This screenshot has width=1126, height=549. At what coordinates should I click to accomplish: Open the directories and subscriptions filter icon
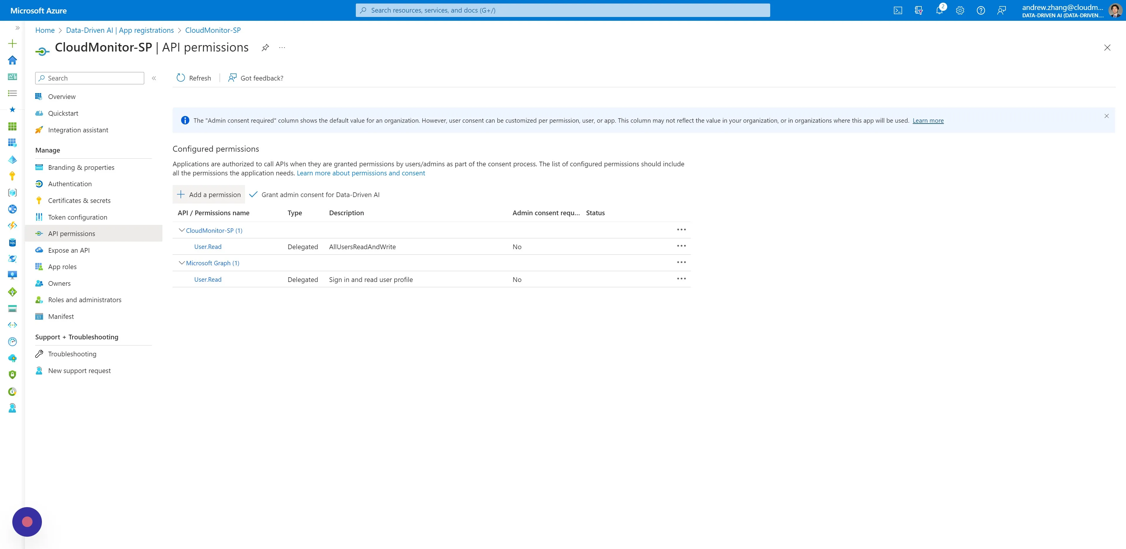click(919, 11)
